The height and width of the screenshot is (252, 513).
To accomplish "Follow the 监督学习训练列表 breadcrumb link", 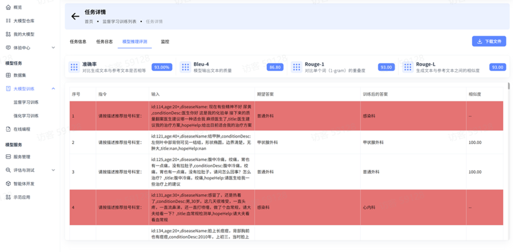I will pos(119,21).
